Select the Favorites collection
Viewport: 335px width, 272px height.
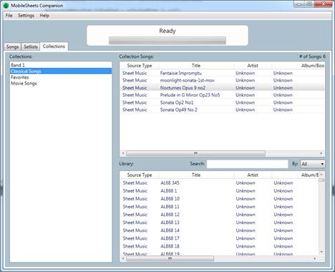61,77
